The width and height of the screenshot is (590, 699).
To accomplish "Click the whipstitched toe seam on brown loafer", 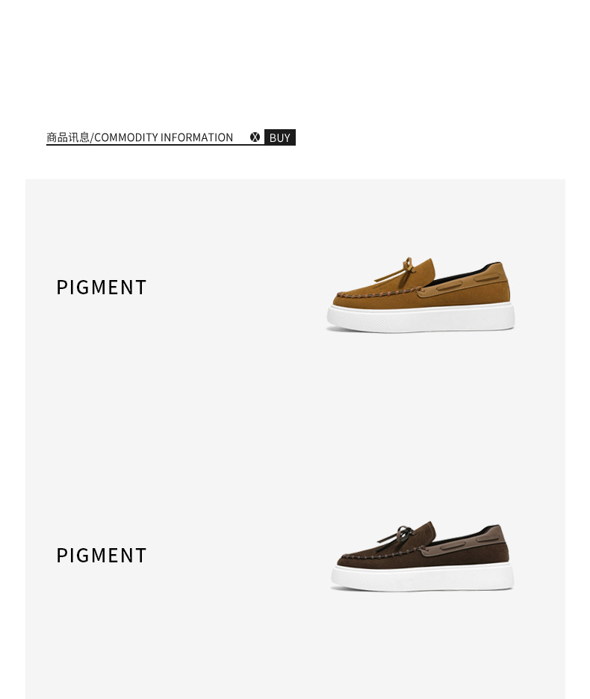I will (379, 554).
